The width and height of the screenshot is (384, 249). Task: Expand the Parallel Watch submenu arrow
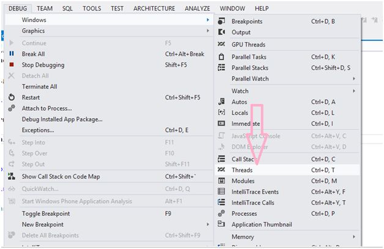click(353, 79)
